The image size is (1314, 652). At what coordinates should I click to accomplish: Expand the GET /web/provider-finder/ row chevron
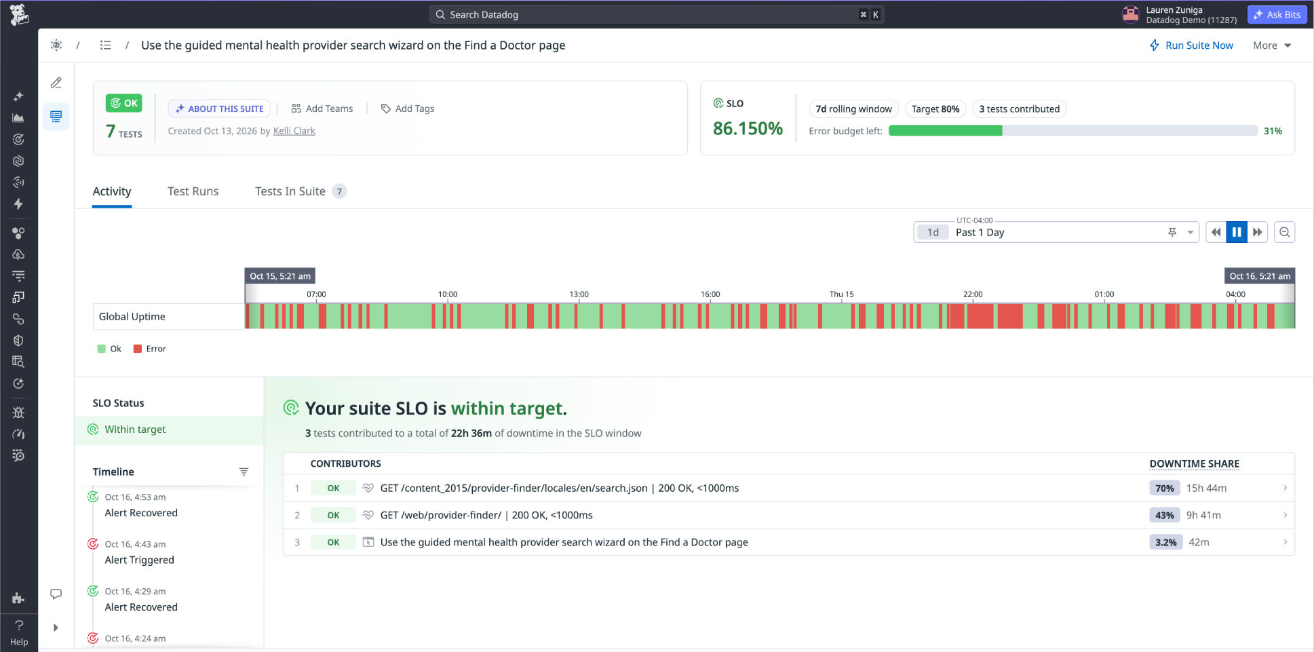(x=1285, y=515)
